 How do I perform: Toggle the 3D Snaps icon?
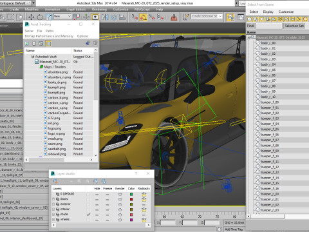click(135, 17)
